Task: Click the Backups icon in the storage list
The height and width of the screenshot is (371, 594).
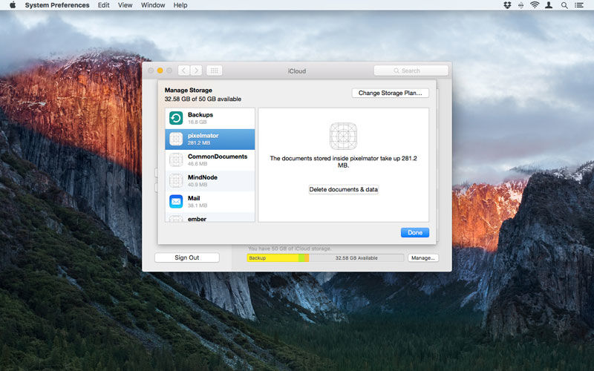Action: [x=176, y=118]
